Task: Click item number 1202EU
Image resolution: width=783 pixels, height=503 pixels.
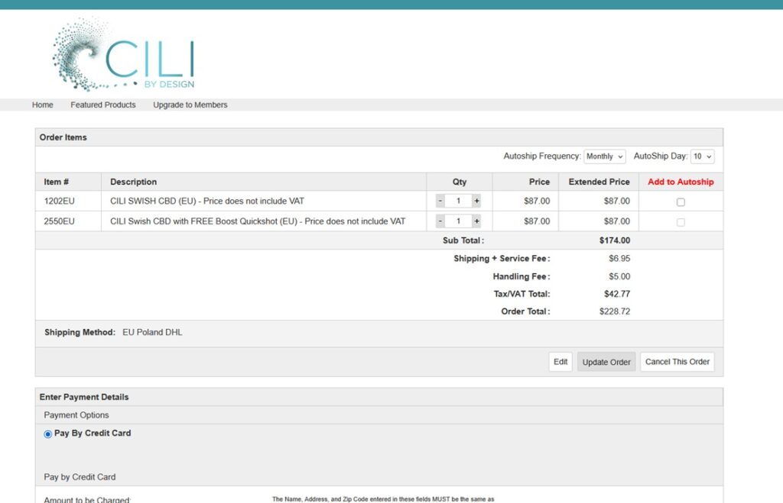Action: 59,201
